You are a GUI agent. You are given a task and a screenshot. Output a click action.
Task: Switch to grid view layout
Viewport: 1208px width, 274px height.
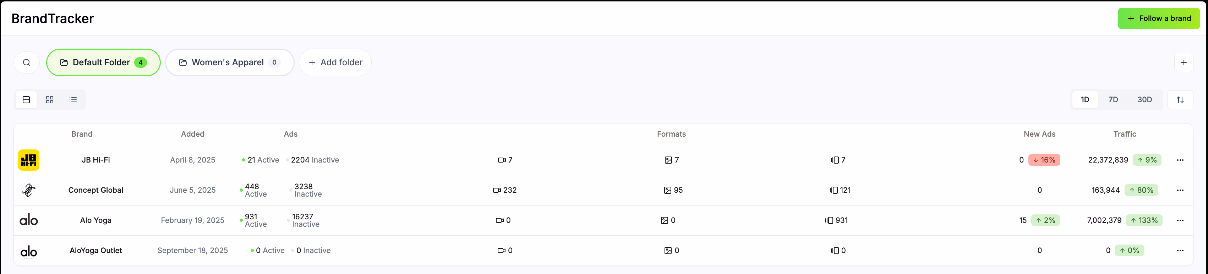click(50, 99)
